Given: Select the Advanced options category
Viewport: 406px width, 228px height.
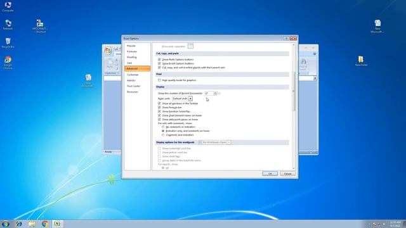Looking at the screenshot, I should [137, 68].
